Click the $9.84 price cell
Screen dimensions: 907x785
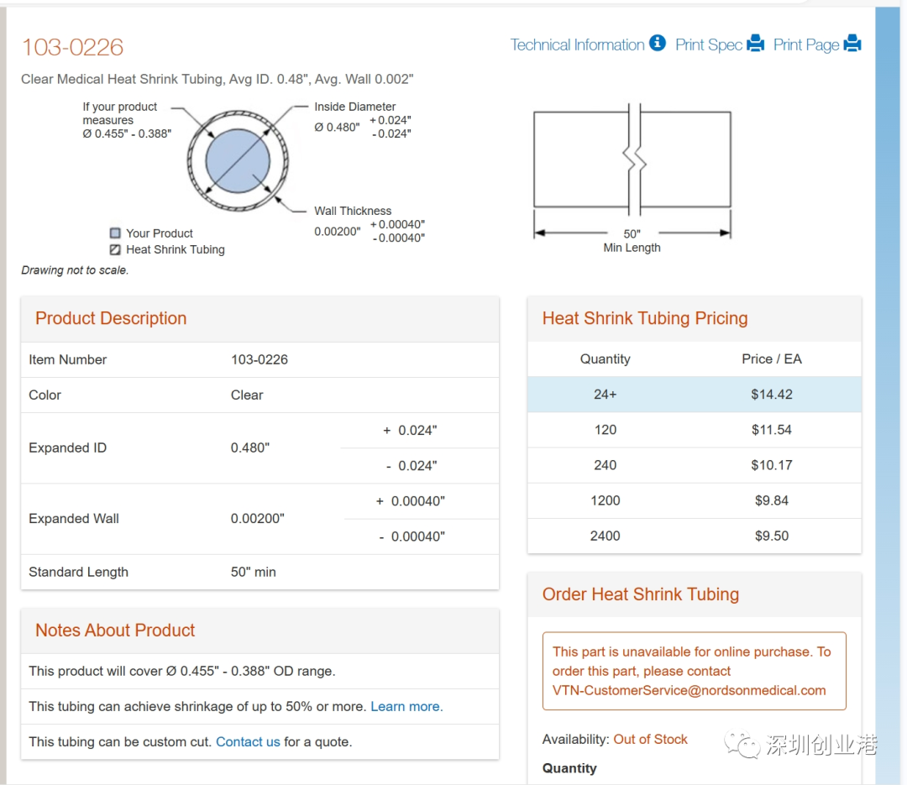tap(772, 500)
